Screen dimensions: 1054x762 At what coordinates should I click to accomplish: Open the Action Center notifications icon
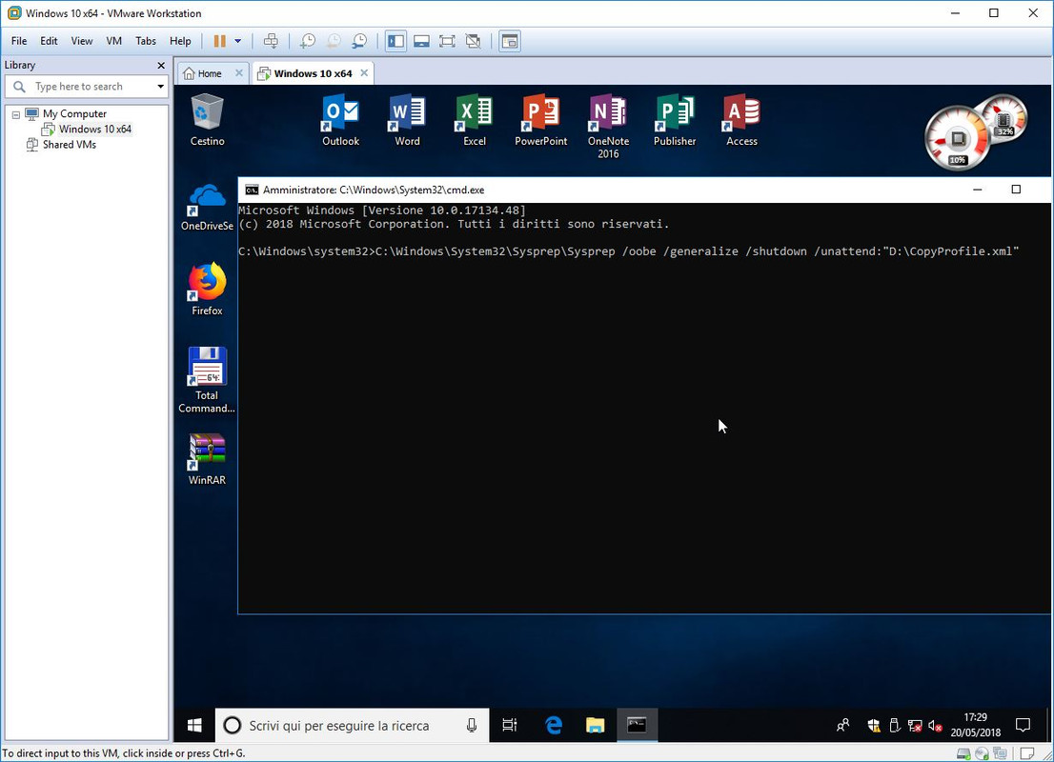(x=1023, y=725)
